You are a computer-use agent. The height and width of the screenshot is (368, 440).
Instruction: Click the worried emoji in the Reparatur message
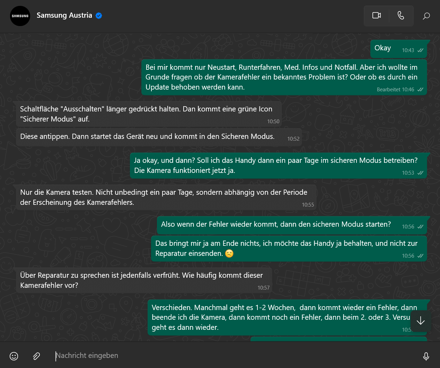(x=229, y=253)
